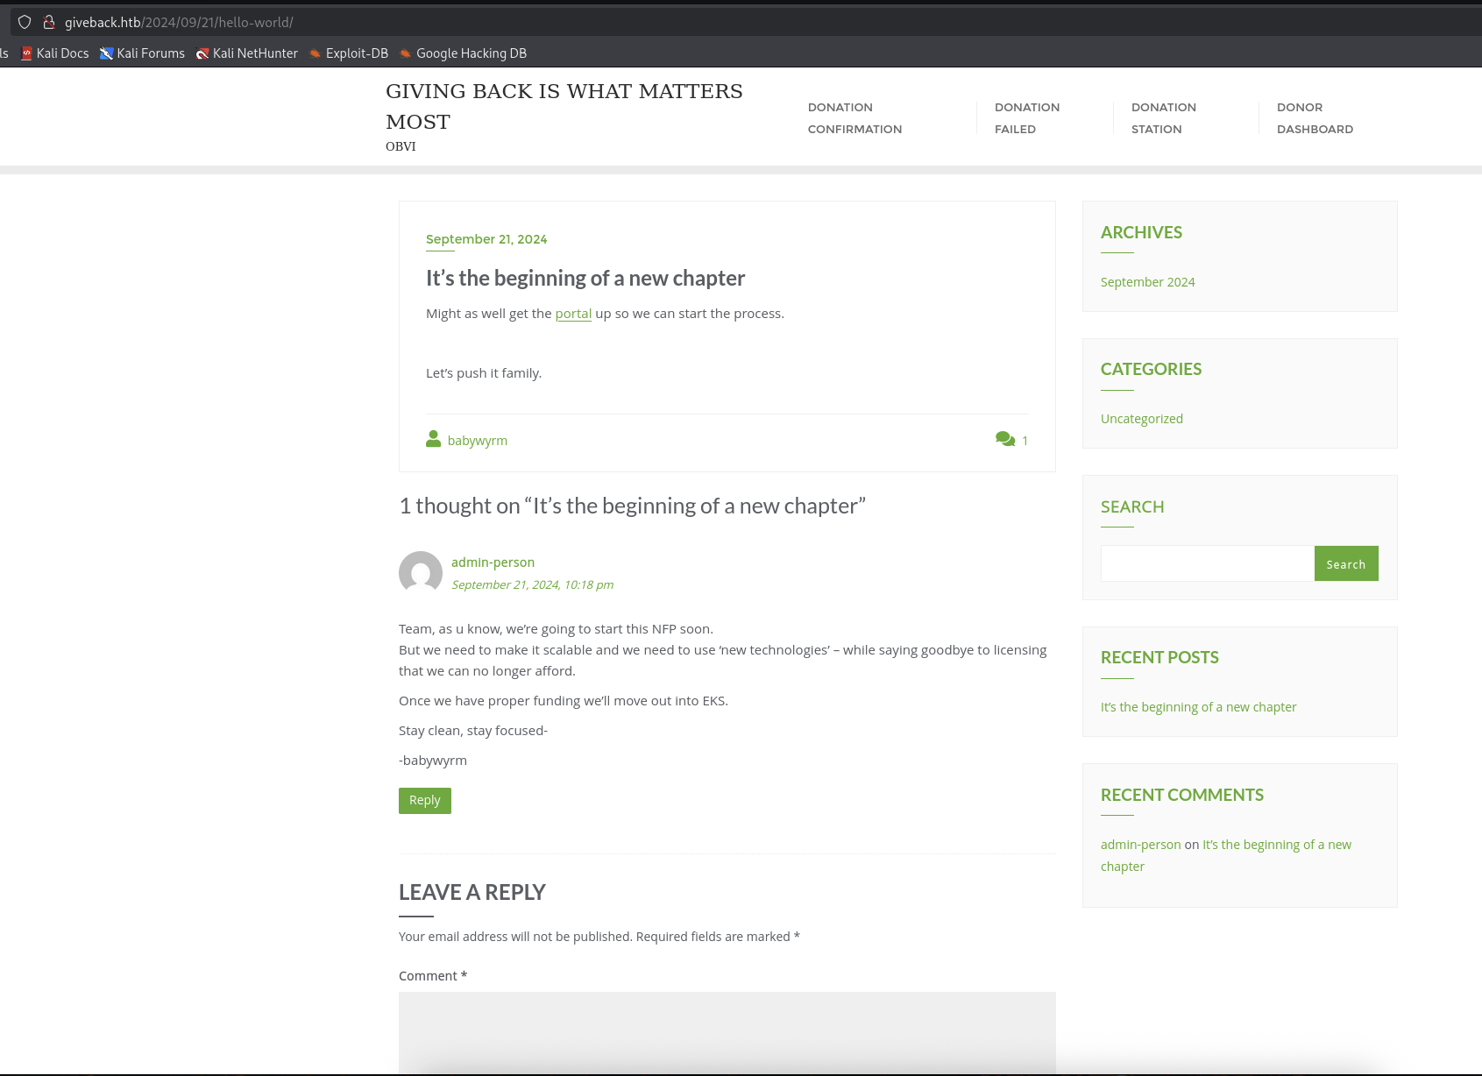
Task: Click the shield tracking protection icon
Action: coord(25,22)
